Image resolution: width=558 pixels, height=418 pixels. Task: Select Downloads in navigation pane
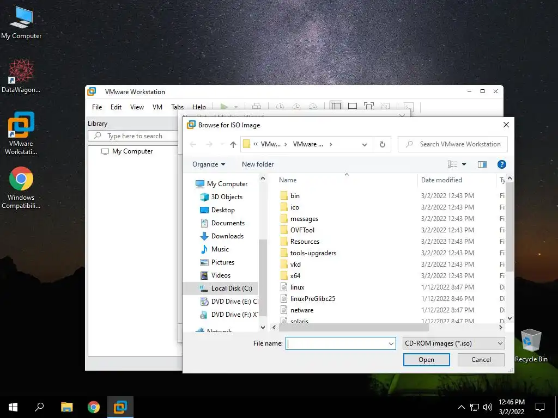(222, 236)
